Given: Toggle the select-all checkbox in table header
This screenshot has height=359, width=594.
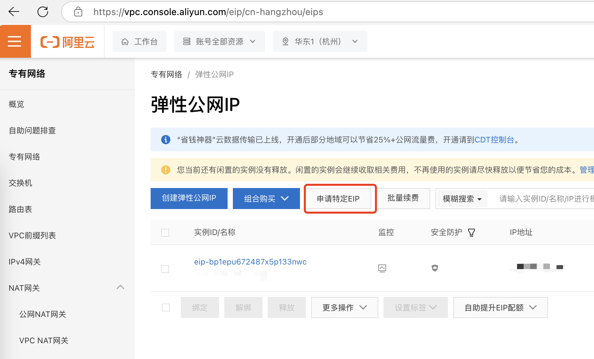Looking at the screenshot, I should [x=165, y=233].
